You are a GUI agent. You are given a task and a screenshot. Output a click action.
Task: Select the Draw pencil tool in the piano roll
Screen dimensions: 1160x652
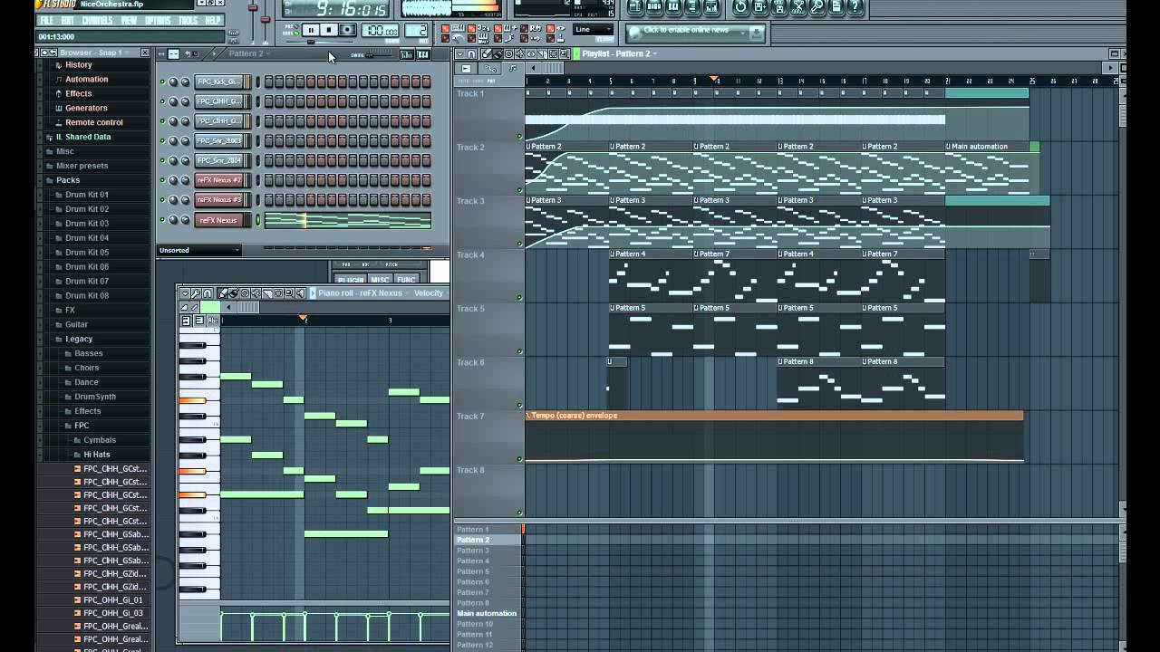(x=223, y=293)
